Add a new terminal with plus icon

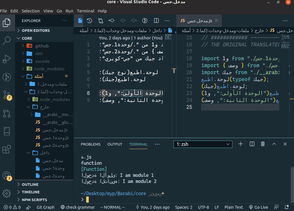coord(241,144)
